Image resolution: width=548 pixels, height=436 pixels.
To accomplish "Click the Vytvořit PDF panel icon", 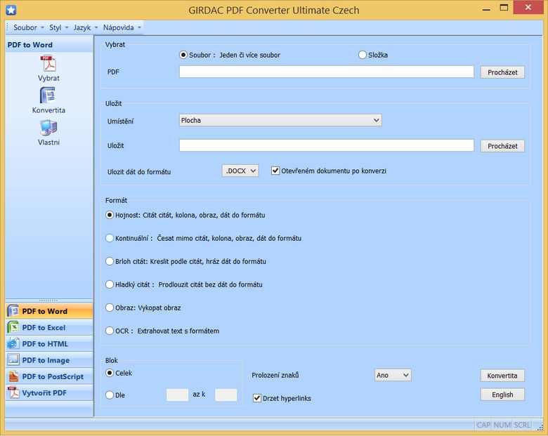I will click(x=13, y=392).
